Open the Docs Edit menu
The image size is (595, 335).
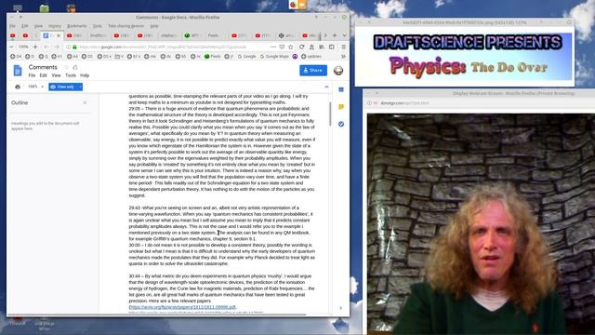[x=44, y=75]
